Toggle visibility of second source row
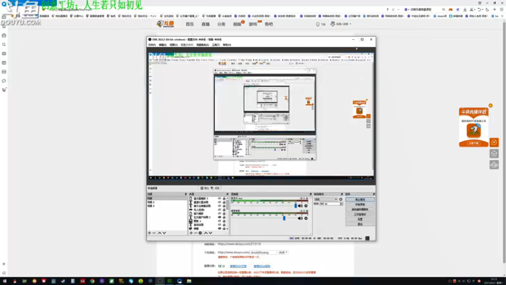 tap(219, 202)
